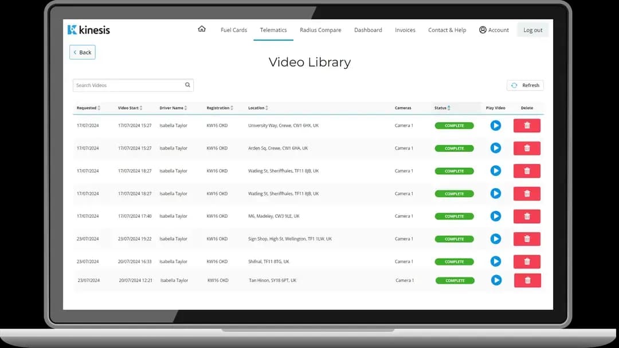Screen dimensions: 619x348
Task: Sort videos by Video Start column
Action: [x=141, y=108]
